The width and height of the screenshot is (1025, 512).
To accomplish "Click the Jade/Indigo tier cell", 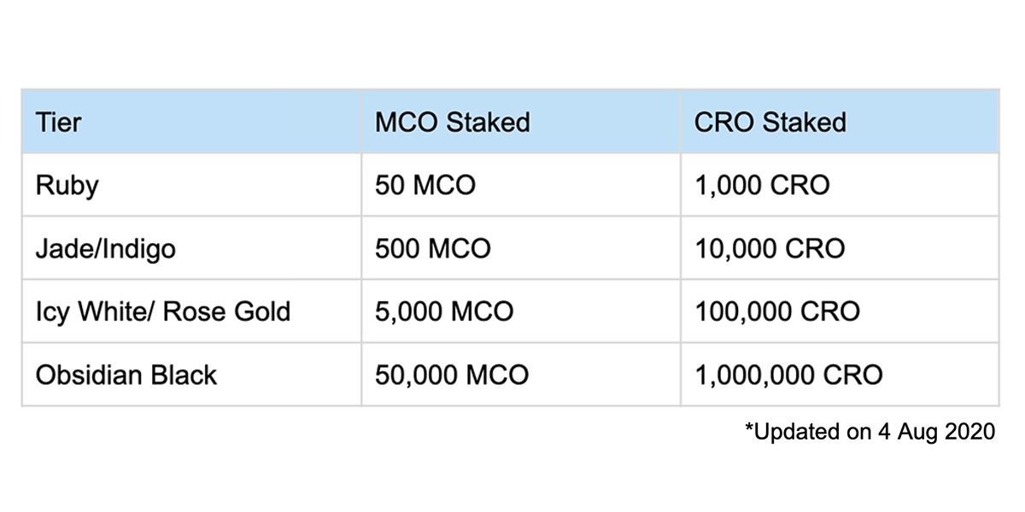I will pos(106,248).
